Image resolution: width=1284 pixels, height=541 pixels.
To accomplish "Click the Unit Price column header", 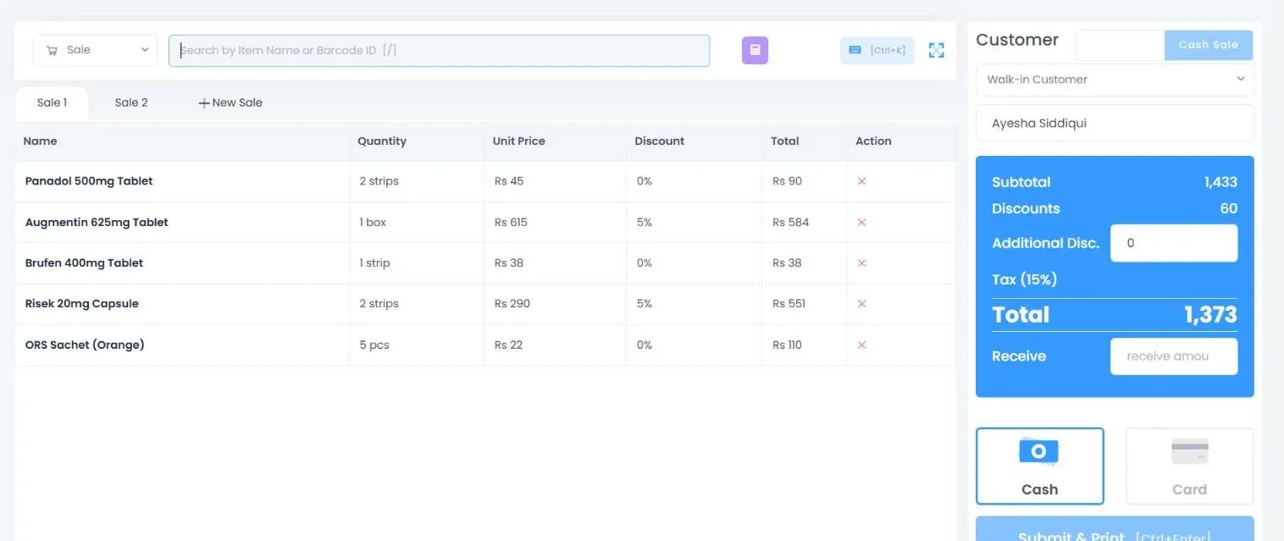I will point(519,141).
